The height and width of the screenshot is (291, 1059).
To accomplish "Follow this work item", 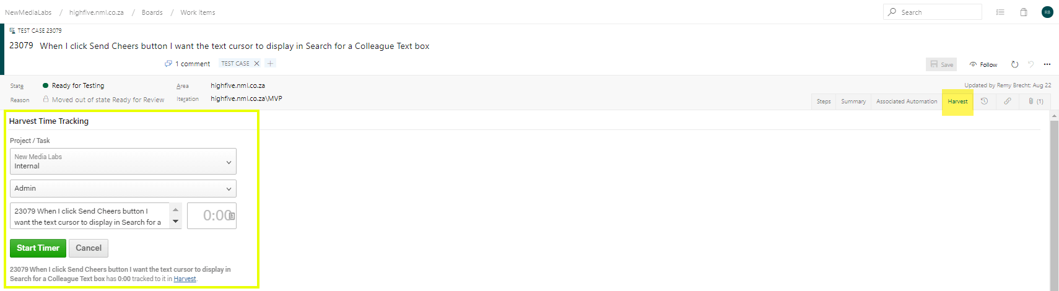I will [x=983, y=64].
